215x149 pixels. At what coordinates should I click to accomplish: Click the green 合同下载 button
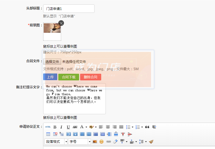pos(69,77)
